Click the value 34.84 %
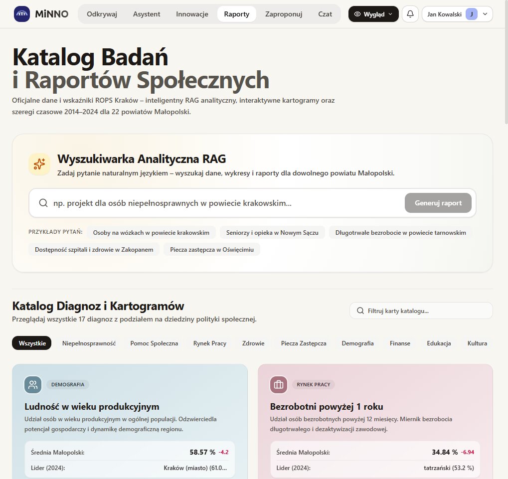Screen dimensions: 508x479 [445, 452]
